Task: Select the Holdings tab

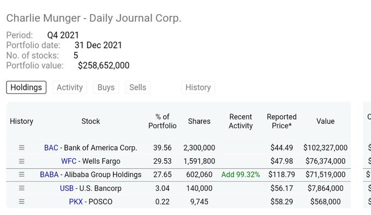Action: coord(26,87)
